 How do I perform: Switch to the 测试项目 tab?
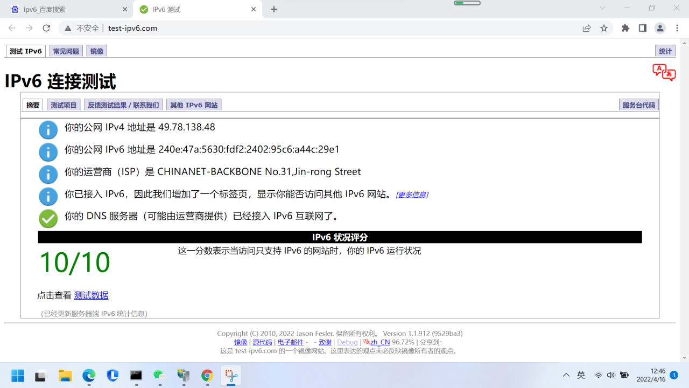point(63,105)
